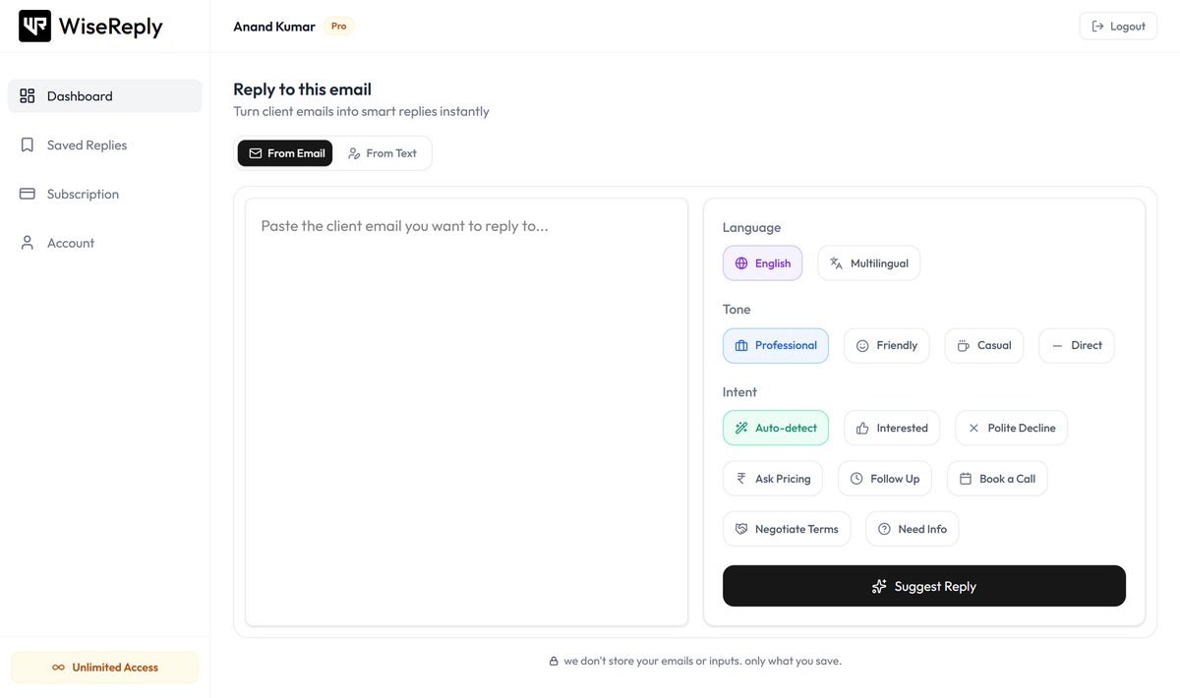
Task: Click into the paste client email field
Action: 466,412
